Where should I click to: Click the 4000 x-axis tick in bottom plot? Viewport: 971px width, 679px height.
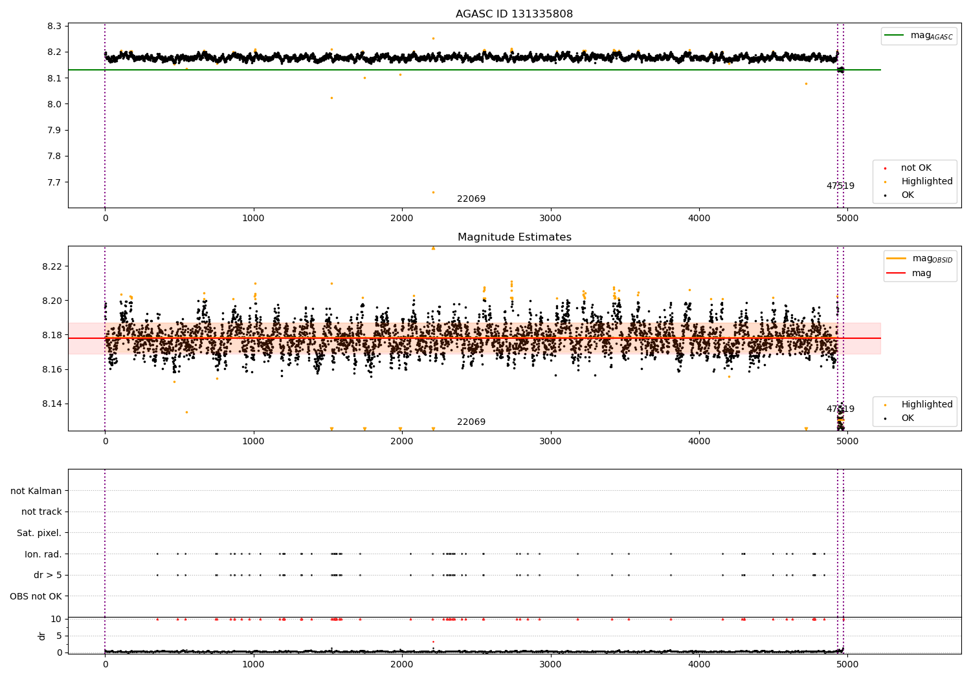(699, 664)
